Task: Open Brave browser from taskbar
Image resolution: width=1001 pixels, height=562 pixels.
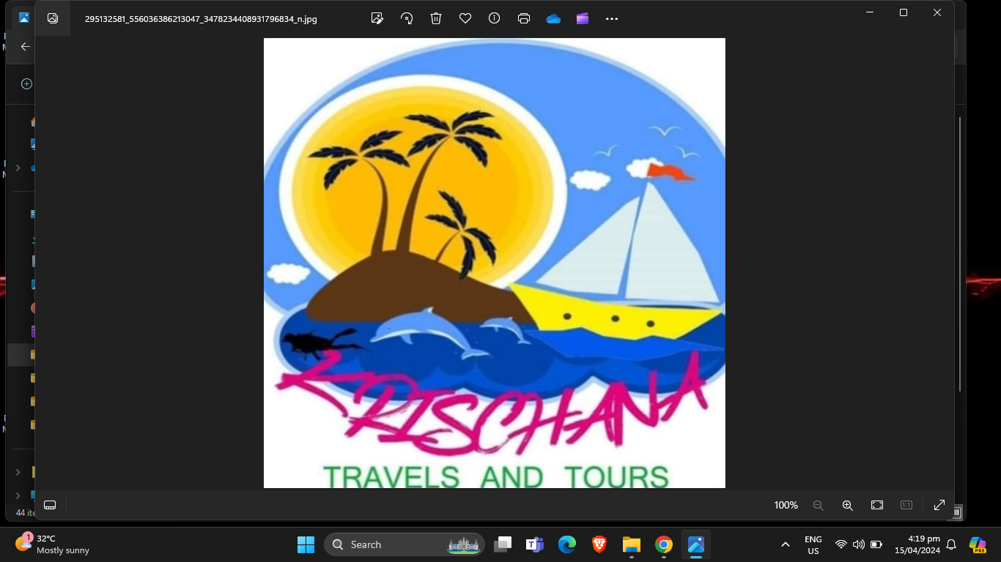Action: click(x=599, y=544)
